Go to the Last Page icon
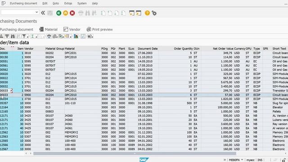Screen dimensions: 288x162 click(124, 13)
